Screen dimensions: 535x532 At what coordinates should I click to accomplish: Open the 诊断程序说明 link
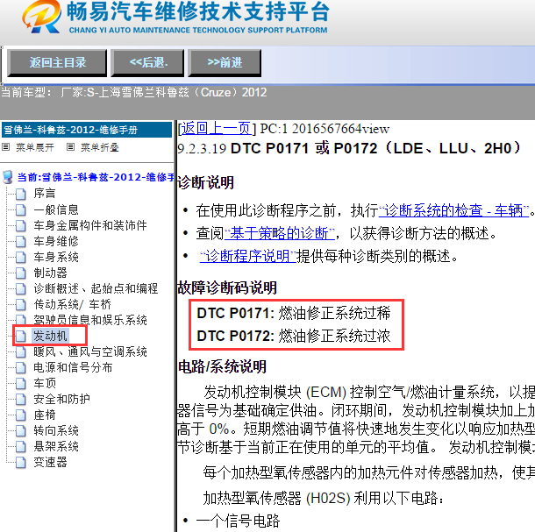coord(247,256)
